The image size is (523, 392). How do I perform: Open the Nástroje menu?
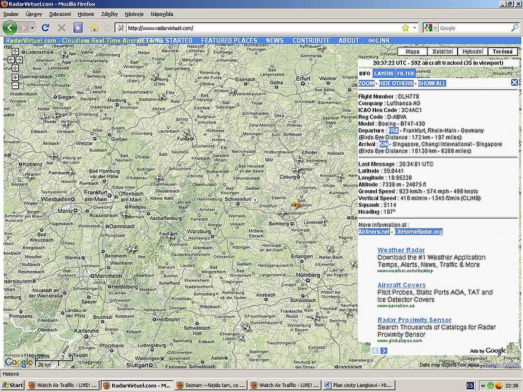(x=134, y=14)
